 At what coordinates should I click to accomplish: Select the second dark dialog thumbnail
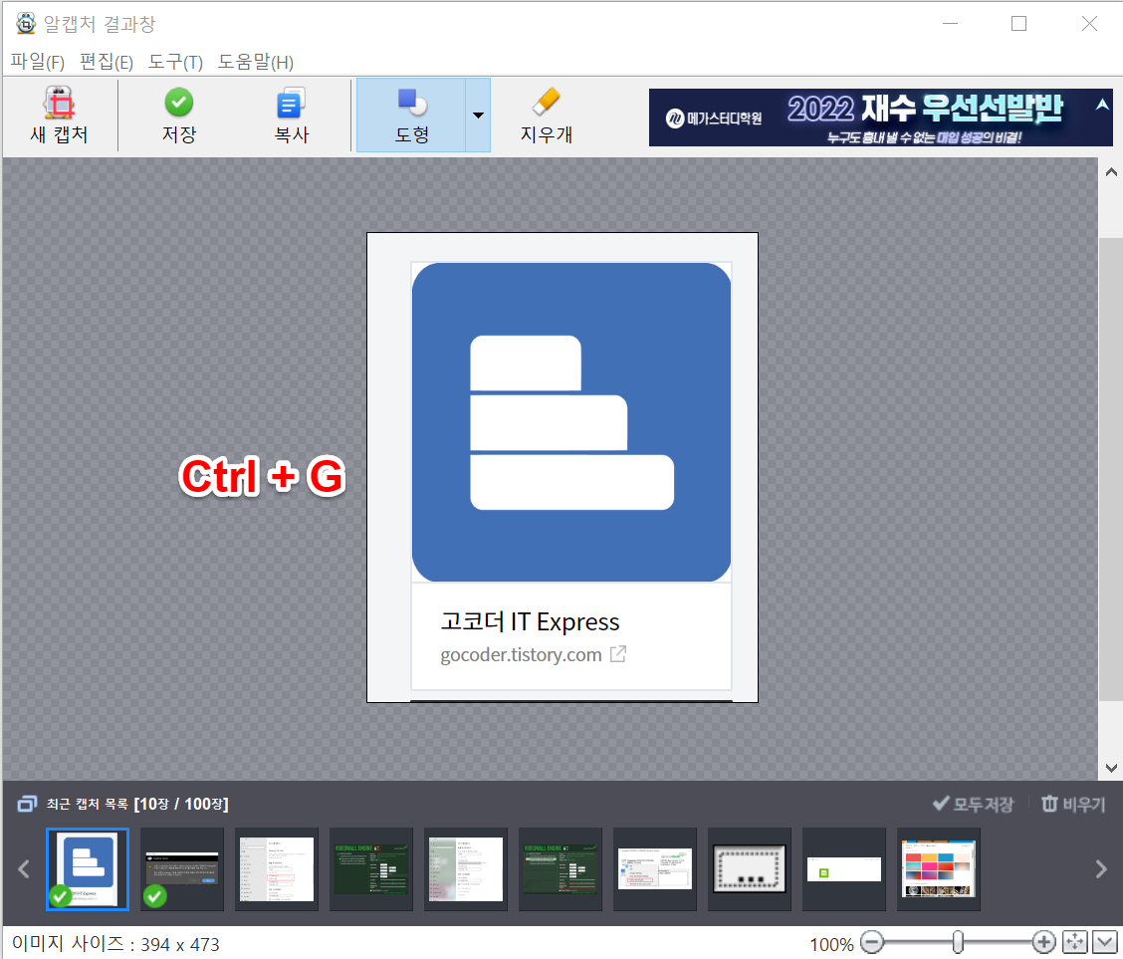pos(182,869)
